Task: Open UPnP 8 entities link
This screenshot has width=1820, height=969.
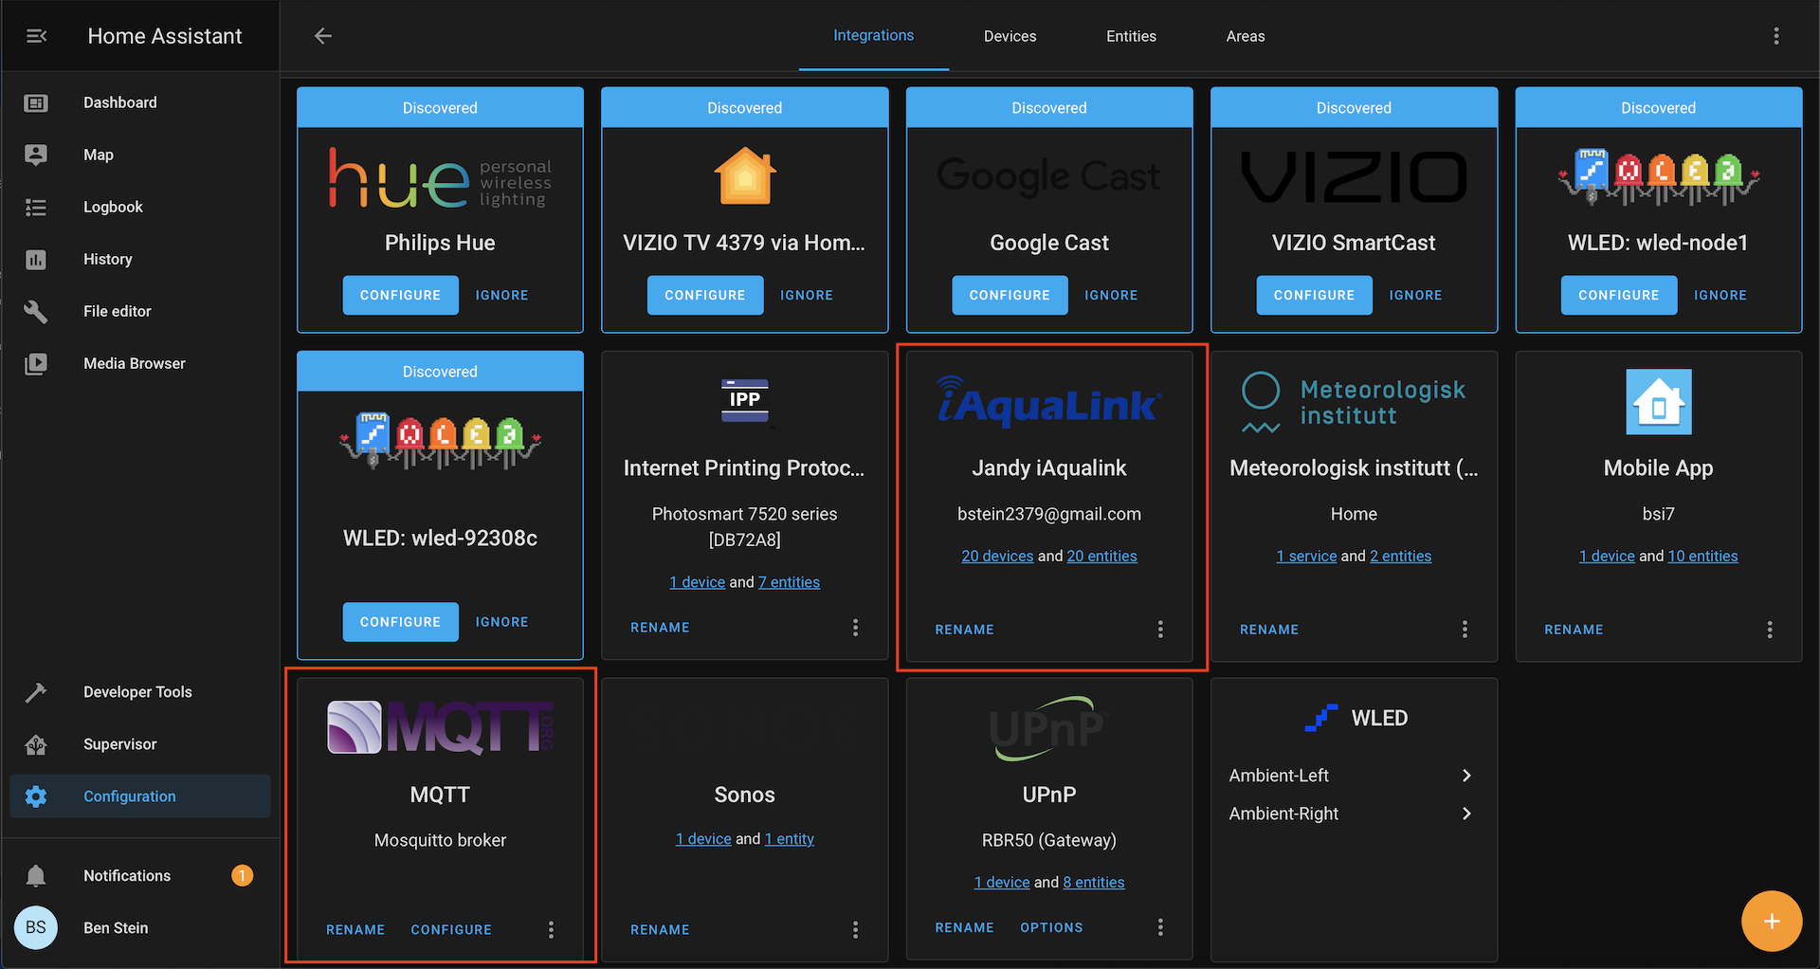Action: (1094, 883)
